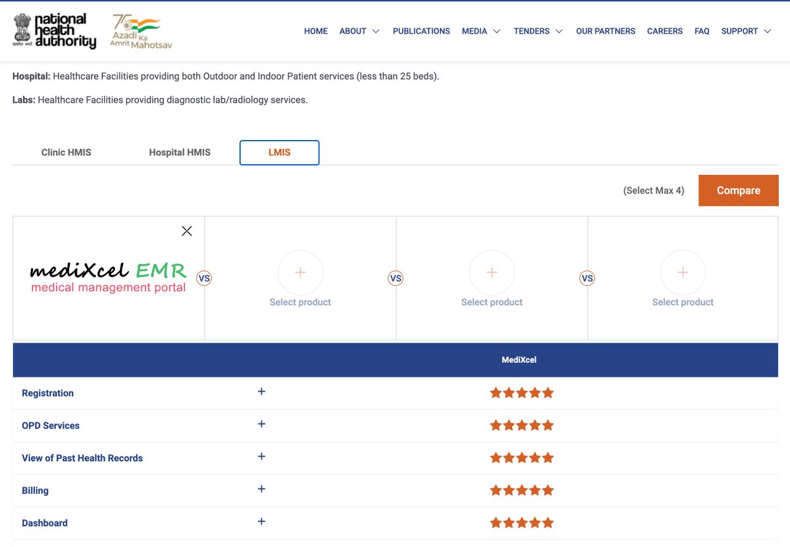Expand View of Past Health Records plus icon
Screen dimensions: 790x547
pyautogui.click(x=261, y=456)
